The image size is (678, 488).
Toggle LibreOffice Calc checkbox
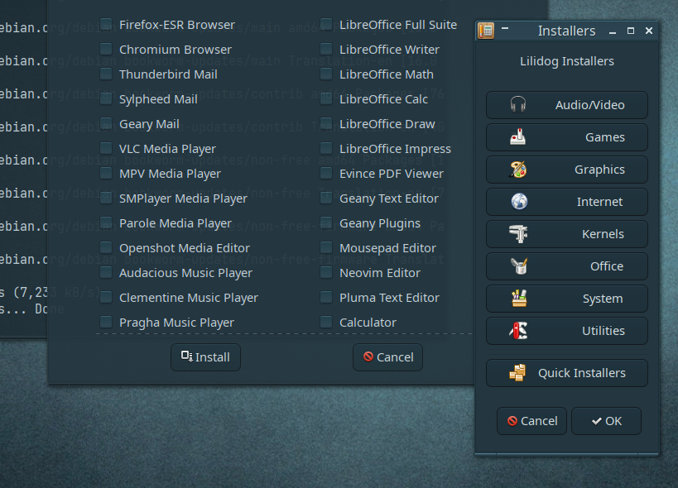(x=326, y=98)
